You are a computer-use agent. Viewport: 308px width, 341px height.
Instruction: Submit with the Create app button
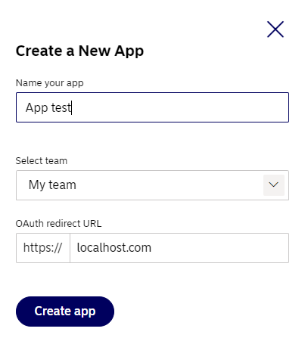pyautogui.click(x=65, y=312)
